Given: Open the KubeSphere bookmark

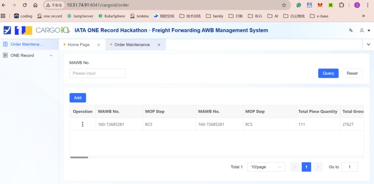Looking at the screenshot, I should pyautogui.click(x=112, y=16).
